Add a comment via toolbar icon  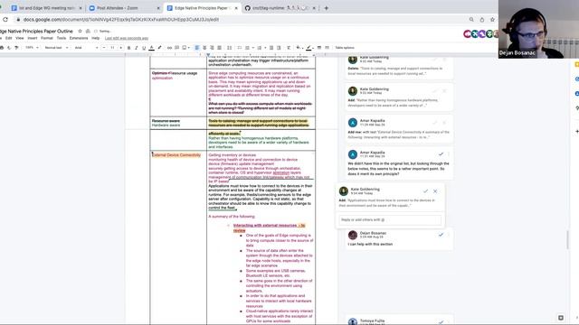click(x=177, y=48)
